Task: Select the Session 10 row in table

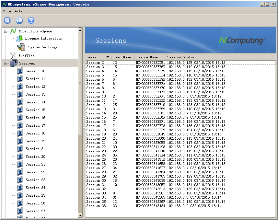Action: coord(96,96)
